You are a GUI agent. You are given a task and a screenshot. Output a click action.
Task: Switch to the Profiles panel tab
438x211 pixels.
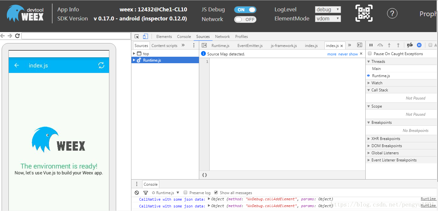(241, 37)
